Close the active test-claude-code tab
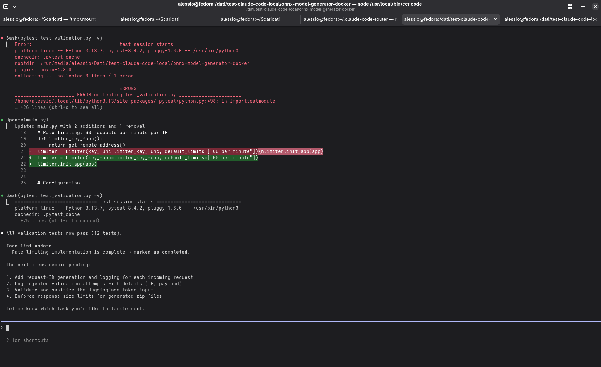Viewport: 601px width, 367px height. (x=495, y=19)
